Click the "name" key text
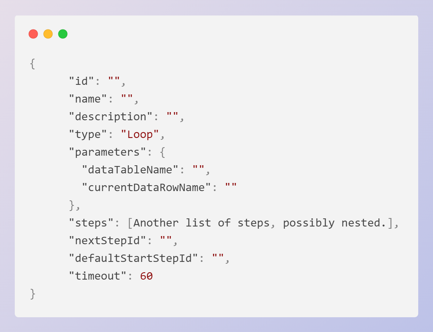433x332 pixels. (x=88, y=99)
